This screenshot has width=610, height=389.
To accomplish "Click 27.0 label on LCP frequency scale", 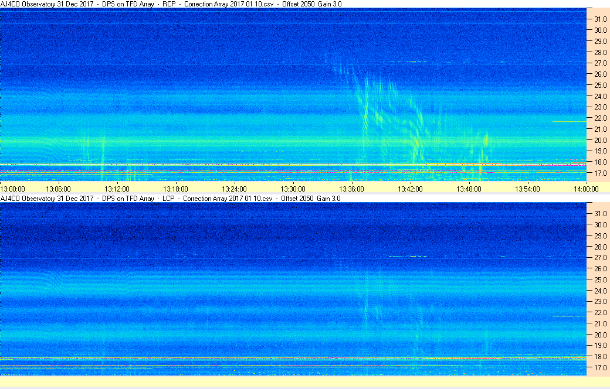I will click(x=600, y=258).
